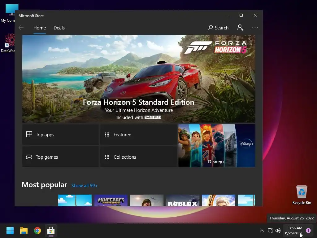Switch to the Deals tab
This screenshot has width=317, height=238.
coord(59,28)
